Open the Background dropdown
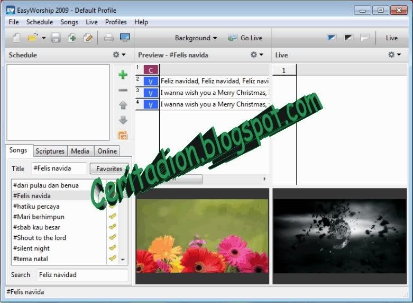This screenshot has height=303, width=413. (x=196, y=38)
